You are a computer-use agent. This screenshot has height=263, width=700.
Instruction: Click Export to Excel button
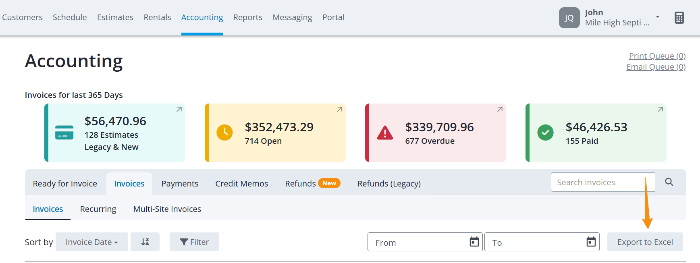pyautogui.click(x=645, y=242)
